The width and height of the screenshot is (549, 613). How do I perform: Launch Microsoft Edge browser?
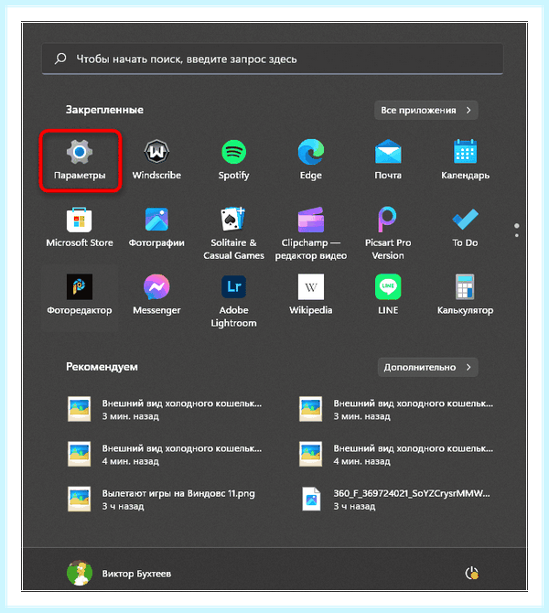click(x=311, y=160)
